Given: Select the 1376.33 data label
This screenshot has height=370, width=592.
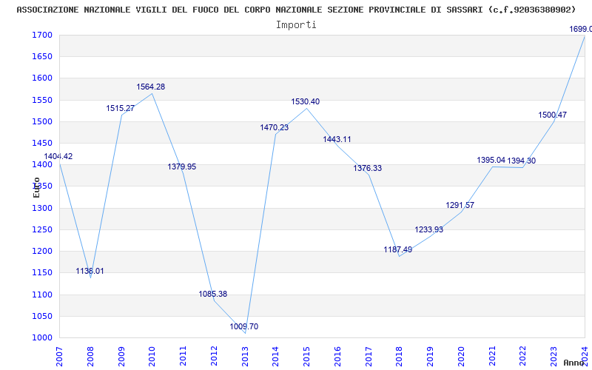Looking at the screenshot, I should (x=367, y=169).
